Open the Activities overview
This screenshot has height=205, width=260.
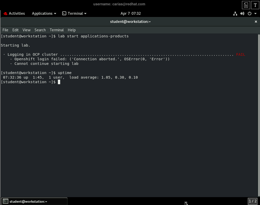click(14, 13)
